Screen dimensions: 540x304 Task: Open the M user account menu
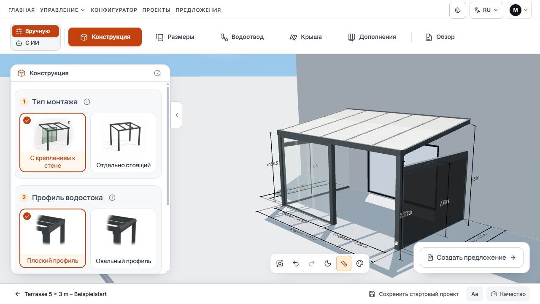[x=519, y=10]
